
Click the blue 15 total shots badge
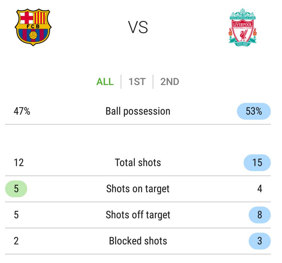[257, 162]
